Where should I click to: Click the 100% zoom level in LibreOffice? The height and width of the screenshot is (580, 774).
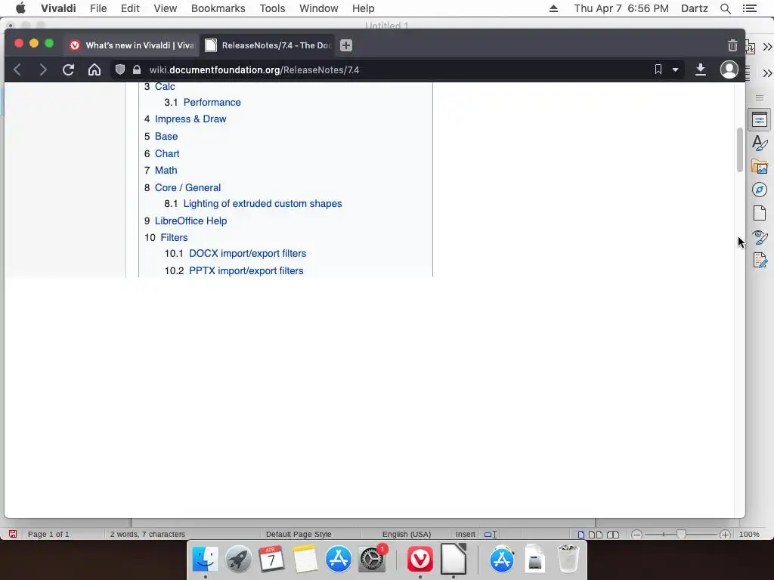[749, 534]
